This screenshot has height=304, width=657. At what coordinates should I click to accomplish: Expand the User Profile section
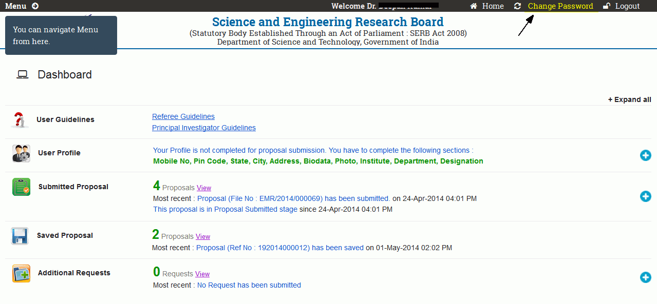pos(645,155)
